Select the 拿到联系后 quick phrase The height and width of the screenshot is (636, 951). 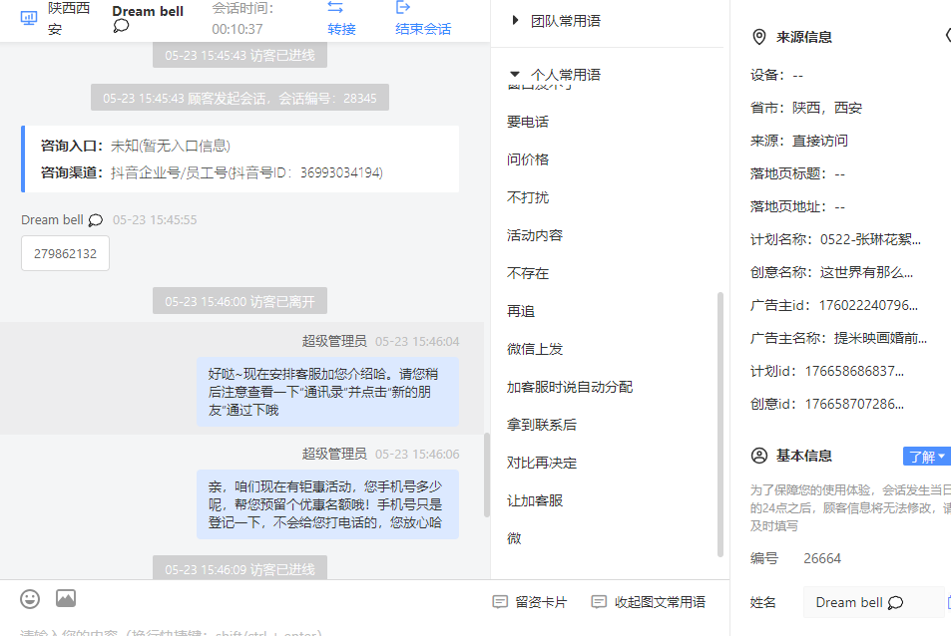click(x=542, y=425)
